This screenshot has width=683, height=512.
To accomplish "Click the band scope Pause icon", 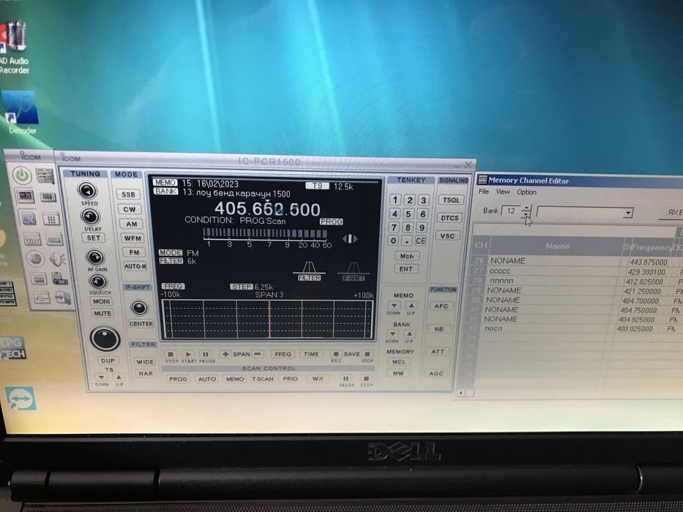I will point(206,354).
